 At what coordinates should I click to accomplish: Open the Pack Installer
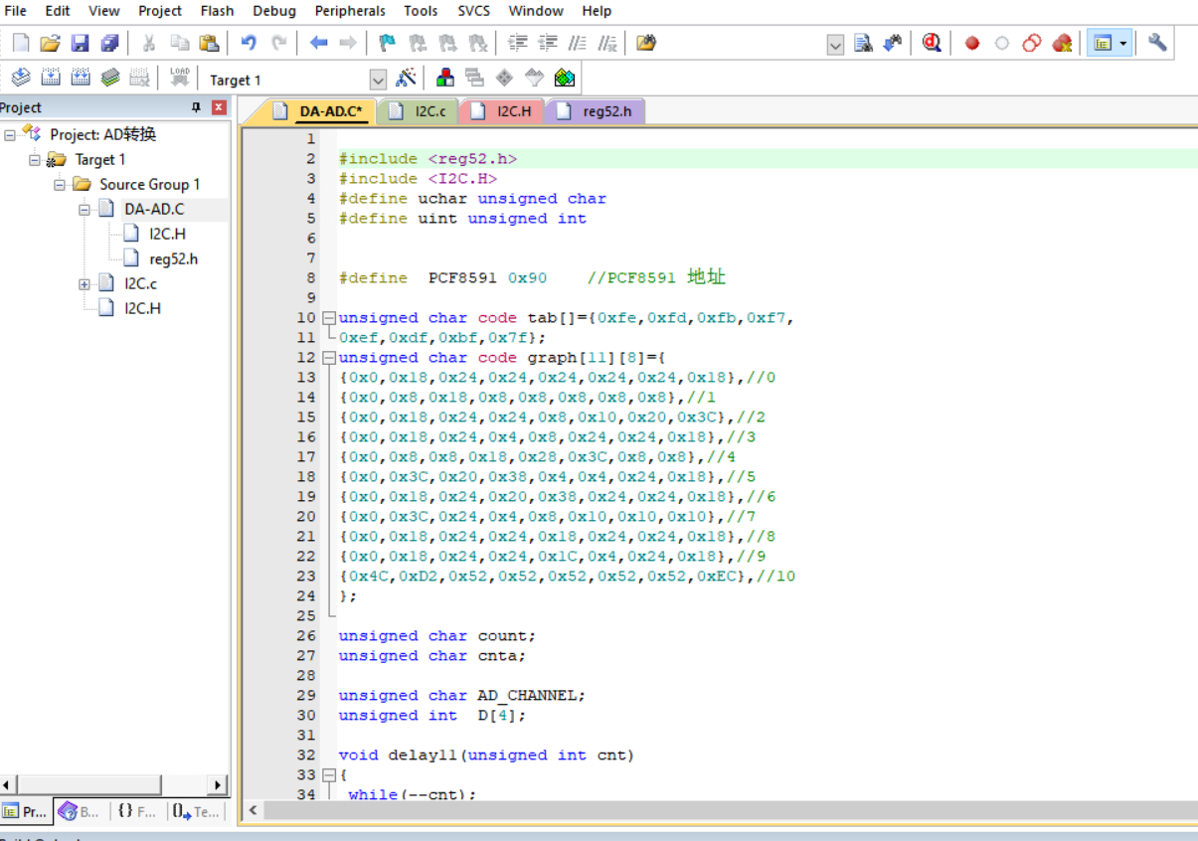point(565,78)
